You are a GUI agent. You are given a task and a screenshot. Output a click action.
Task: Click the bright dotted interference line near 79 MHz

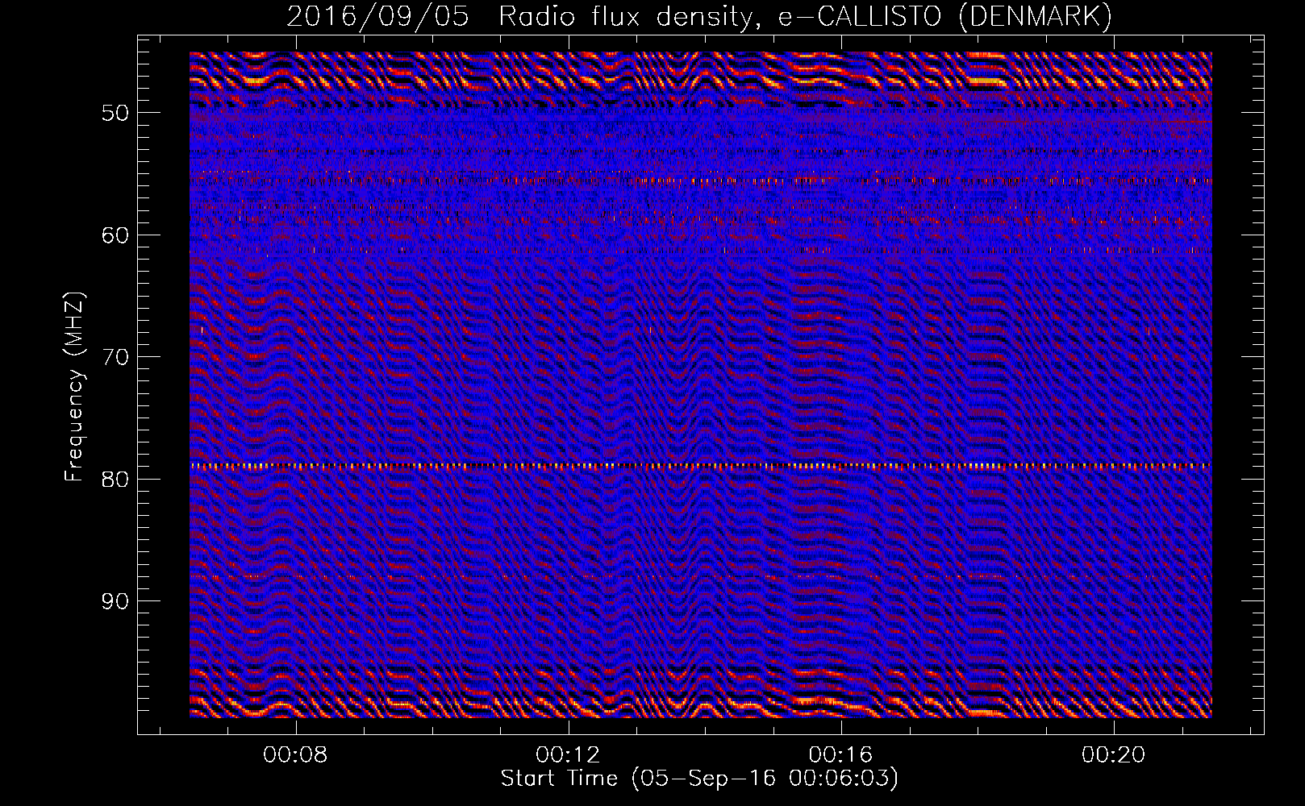click(x=701, y=466)
